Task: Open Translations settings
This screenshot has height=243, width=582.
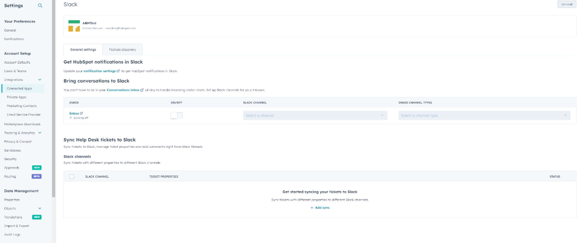Action: (x=13, y=217)
